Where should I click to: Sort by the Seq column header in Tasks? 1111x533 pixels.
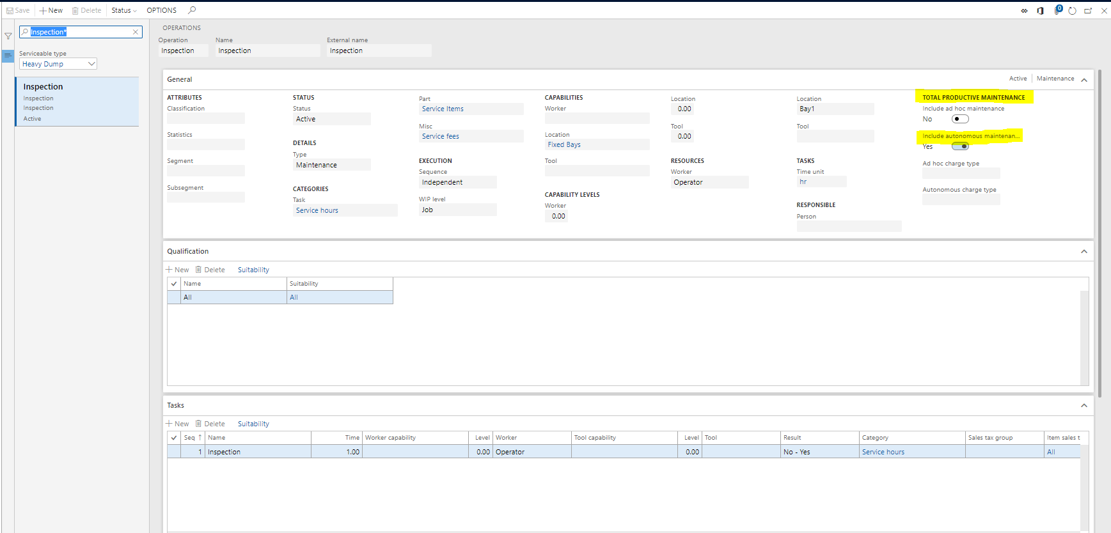(x=193, y=438)
